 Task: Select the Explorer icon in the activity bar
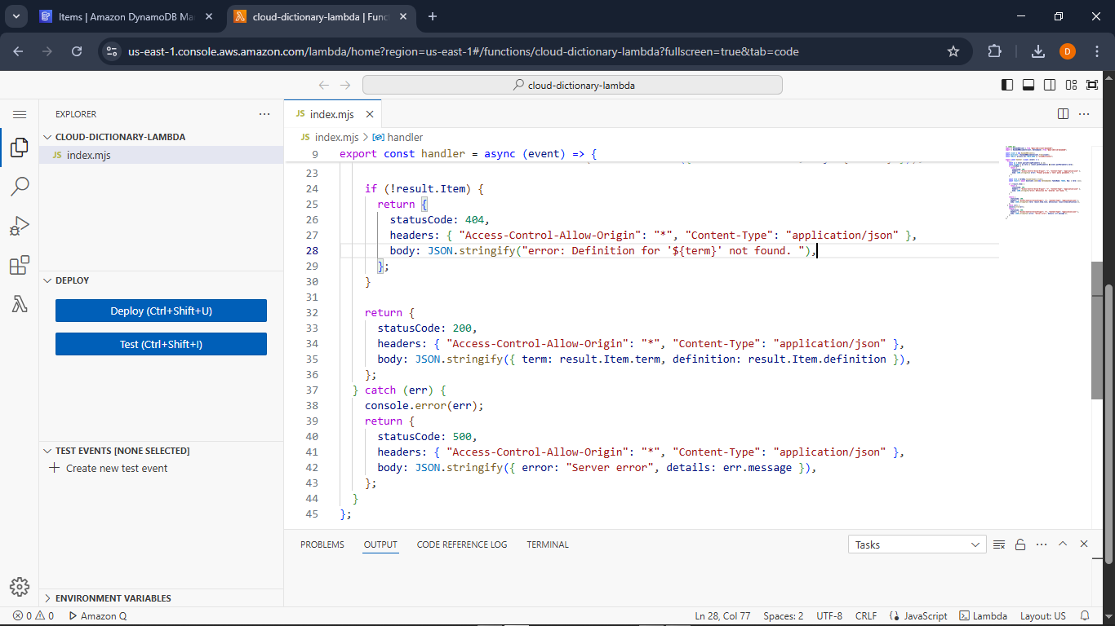pos(20,148)
